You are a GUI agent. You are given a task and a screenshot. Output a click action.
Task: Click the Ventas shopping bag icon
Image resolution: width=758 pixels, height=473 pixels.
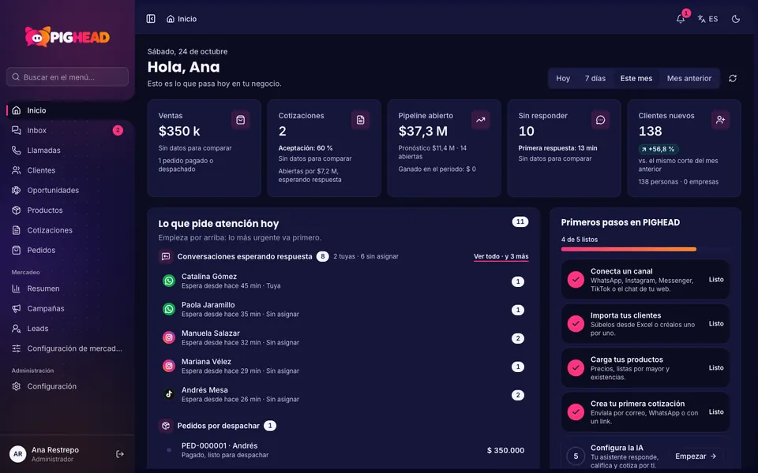coord(240,120)
